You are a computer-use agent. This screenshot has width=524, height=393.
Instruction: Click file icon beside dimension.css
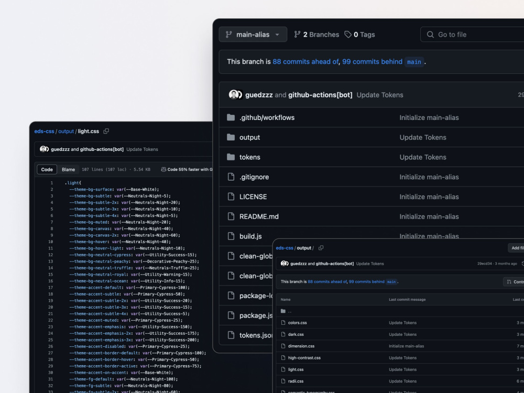coord(283,346)
